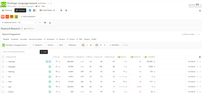This screenshot has height=94, width=202.
Task: Toggle the Following button
Action: click(7, 10)
